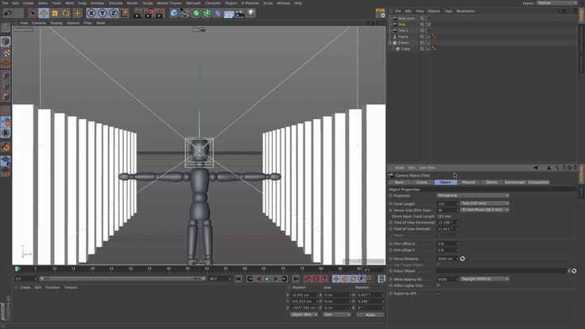Switch to the Coord. tab
This screenshot has height=329, width=585.
coord(422,183)
